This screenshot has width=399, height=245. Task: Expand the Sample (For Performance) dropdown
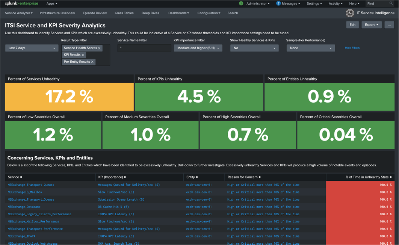coord(310,48)
